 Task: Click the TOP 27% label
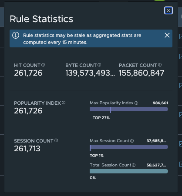101,118
